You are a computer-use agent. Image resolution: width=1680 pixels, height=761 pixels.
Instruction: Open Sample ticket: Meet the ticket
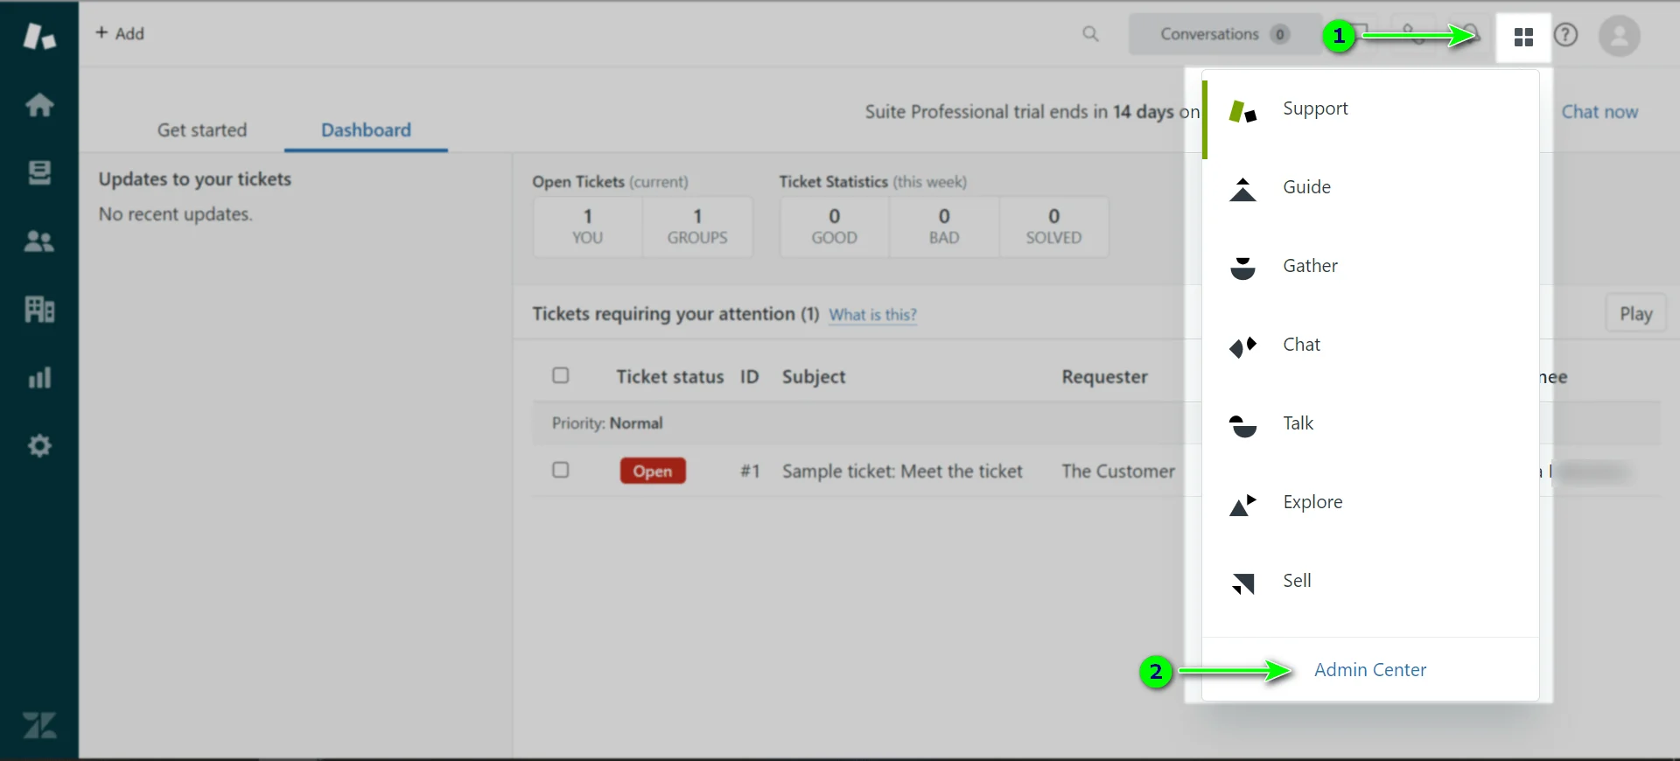tap(902, 471)
